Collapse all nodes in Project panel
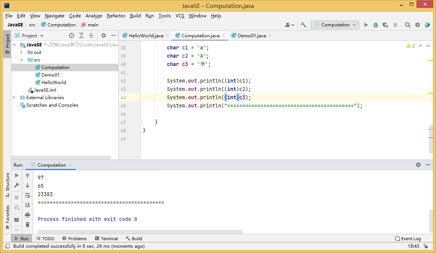Viewport: 436px width, 253px height. (x=91, y=35)
